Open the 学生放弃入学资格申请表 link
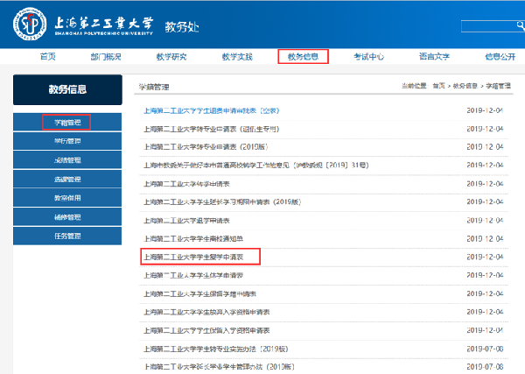Screen dimensions: 525x374 pyautogui.click(x=206, y=312)
